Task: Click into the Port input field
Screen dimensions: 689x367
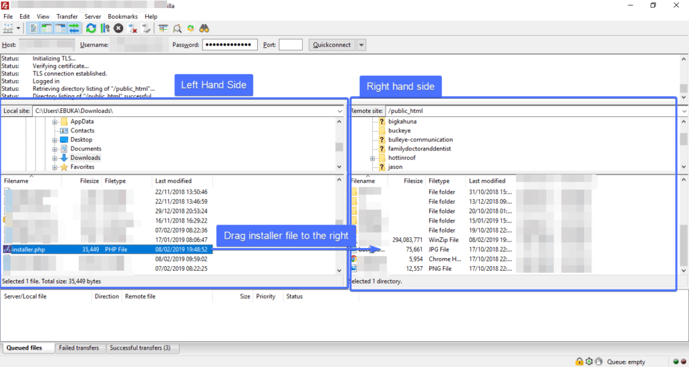Action: (x=290, y=45)
